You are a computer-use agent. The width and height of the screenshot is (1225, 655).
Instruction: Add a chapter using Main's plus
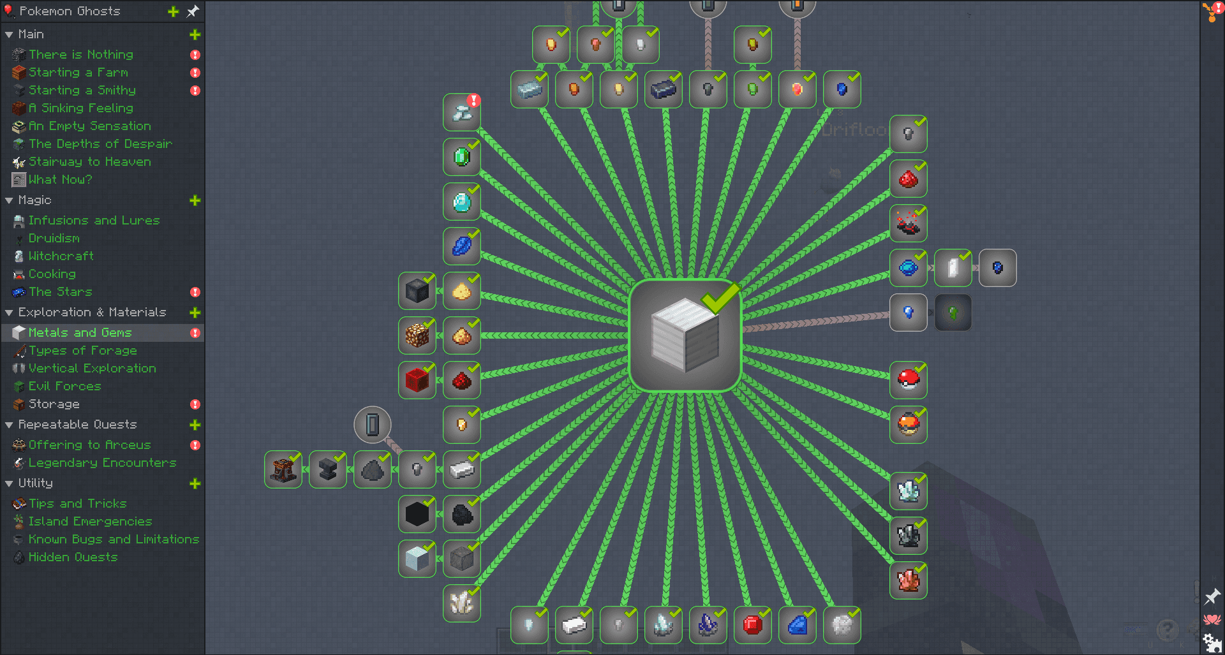pyautogui.click(x=195, y=34)
